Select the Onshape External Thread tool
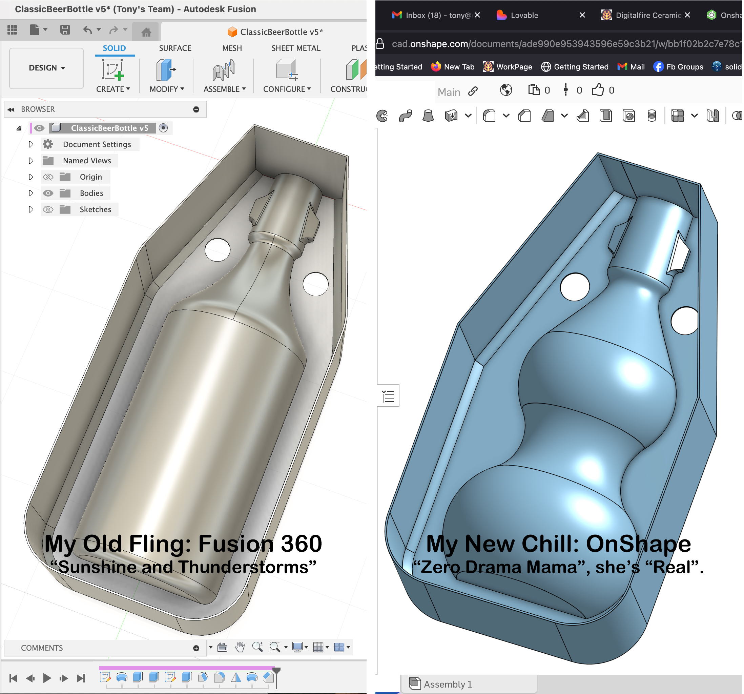744x694 pixels. click(x=652, y=116)
